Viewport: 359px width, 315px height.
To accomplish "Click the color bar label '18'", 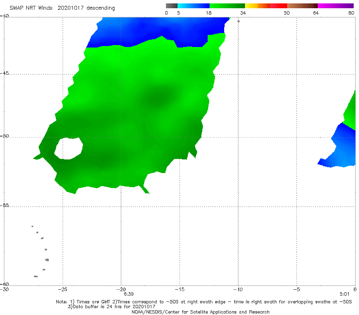I will [x=209, y=13].
